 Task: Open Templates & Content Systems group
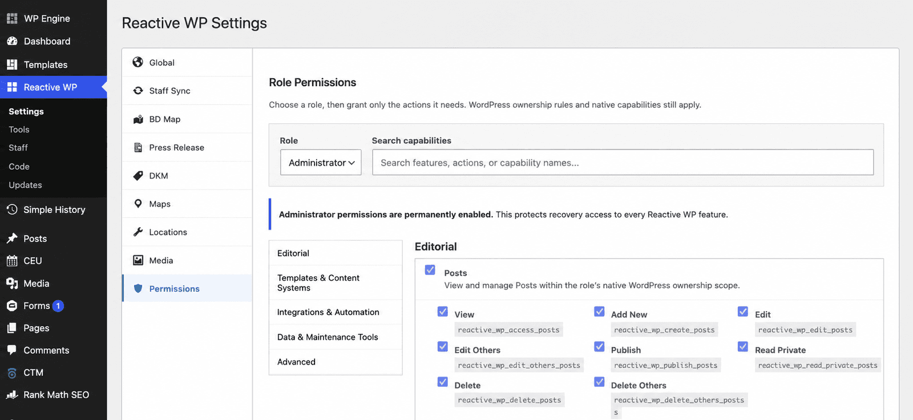pos(336,282)
